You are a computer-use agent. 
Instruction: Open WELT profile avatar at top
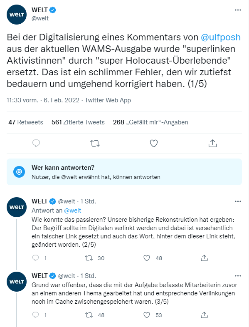17,15
